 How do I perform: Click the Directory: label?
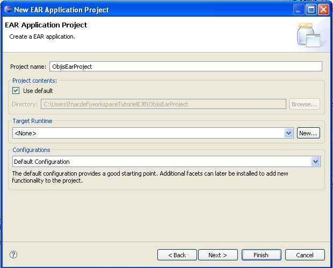click(25, 104)
